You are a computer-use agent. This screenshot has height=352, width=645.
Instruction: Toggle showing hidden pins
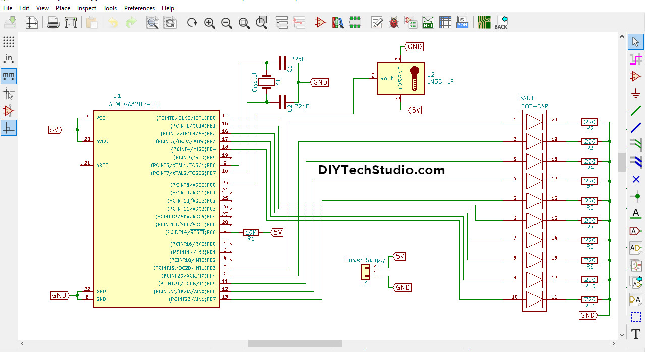(x=9, y=111)
